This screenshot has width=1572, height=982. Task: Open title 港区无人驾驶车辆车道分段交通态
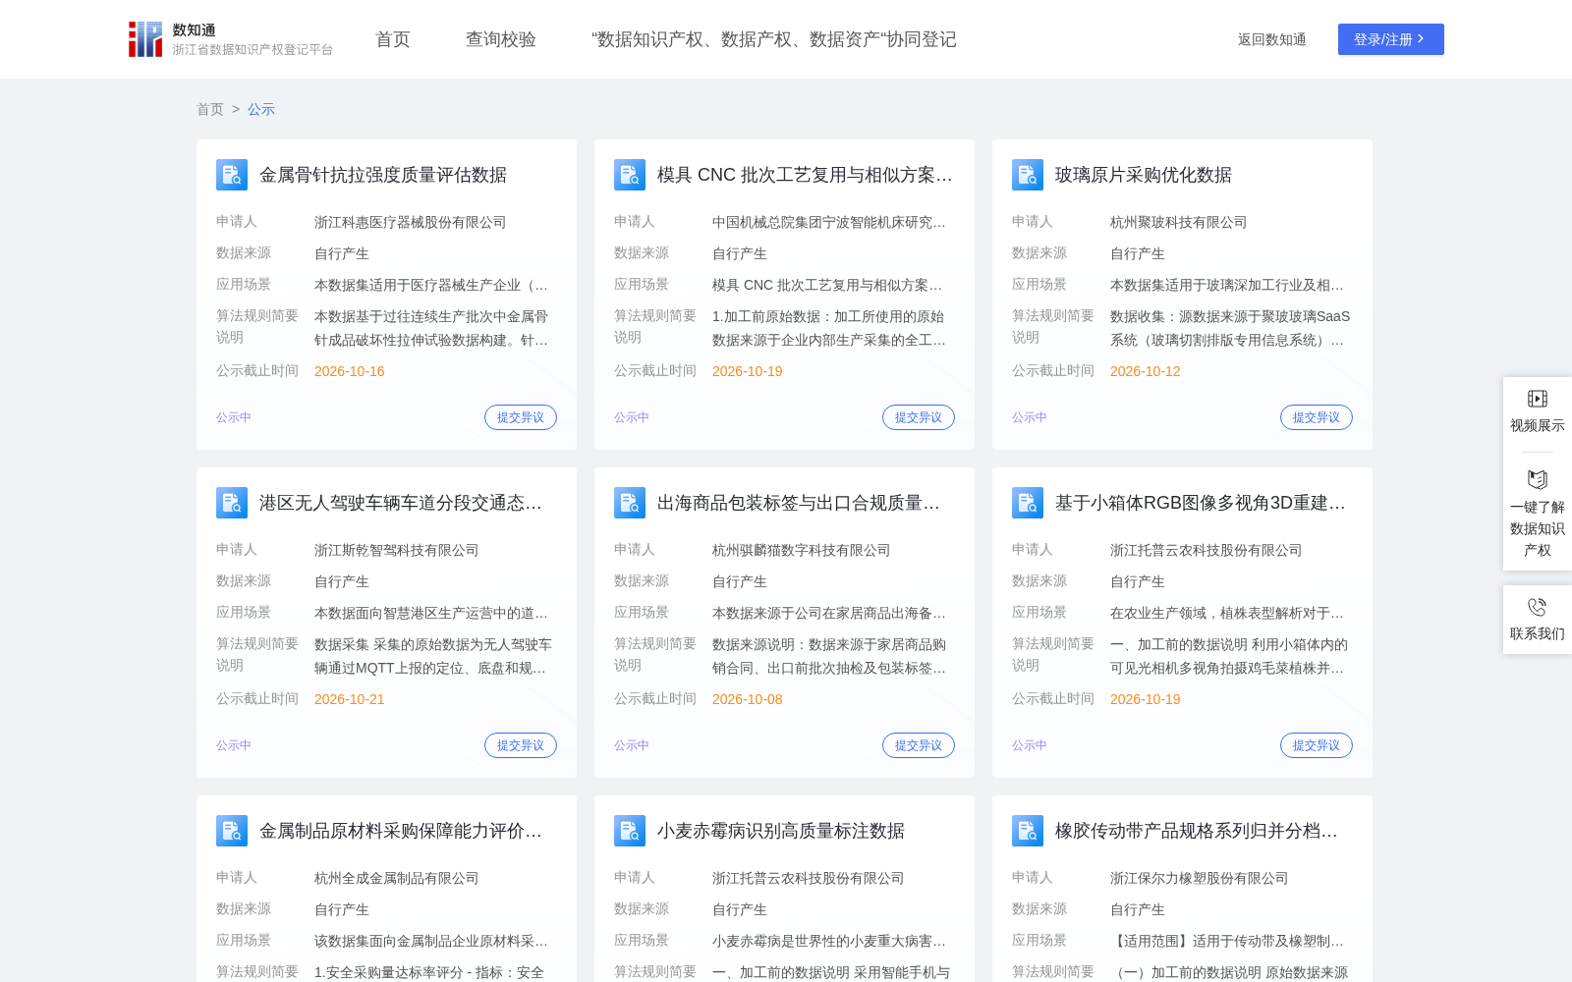click(x=401, y=503)
